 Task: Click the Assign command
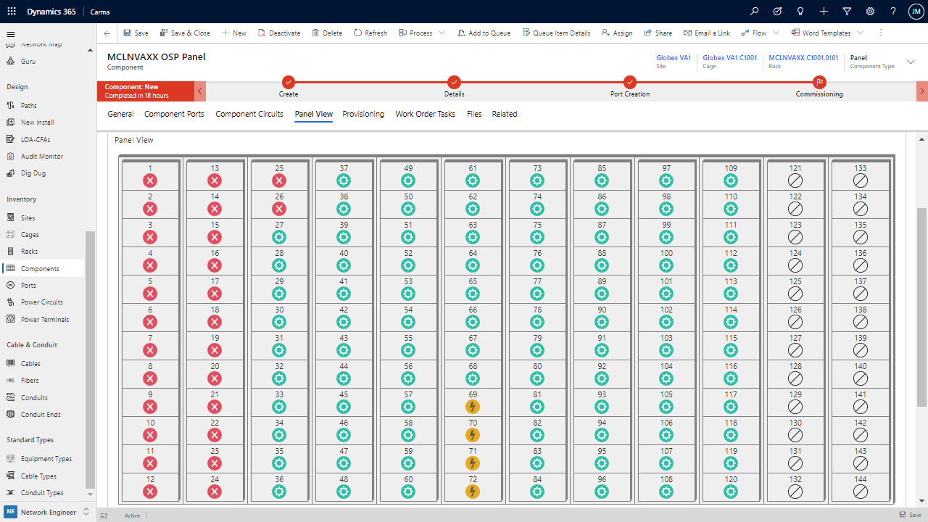[617, 33]
